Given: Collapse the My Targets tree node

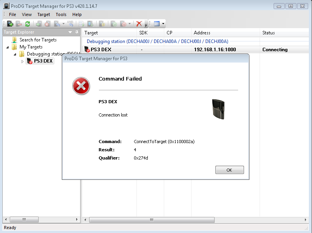Looking at the screenshot, I should 7,47.
